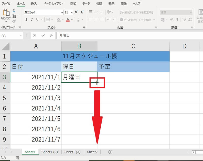Cancel the cell entry with X icon

coord(35,35)
